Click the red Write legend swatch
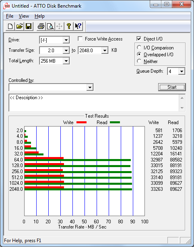The height and width of the screenshot is (247, 194). pos(81,122)
